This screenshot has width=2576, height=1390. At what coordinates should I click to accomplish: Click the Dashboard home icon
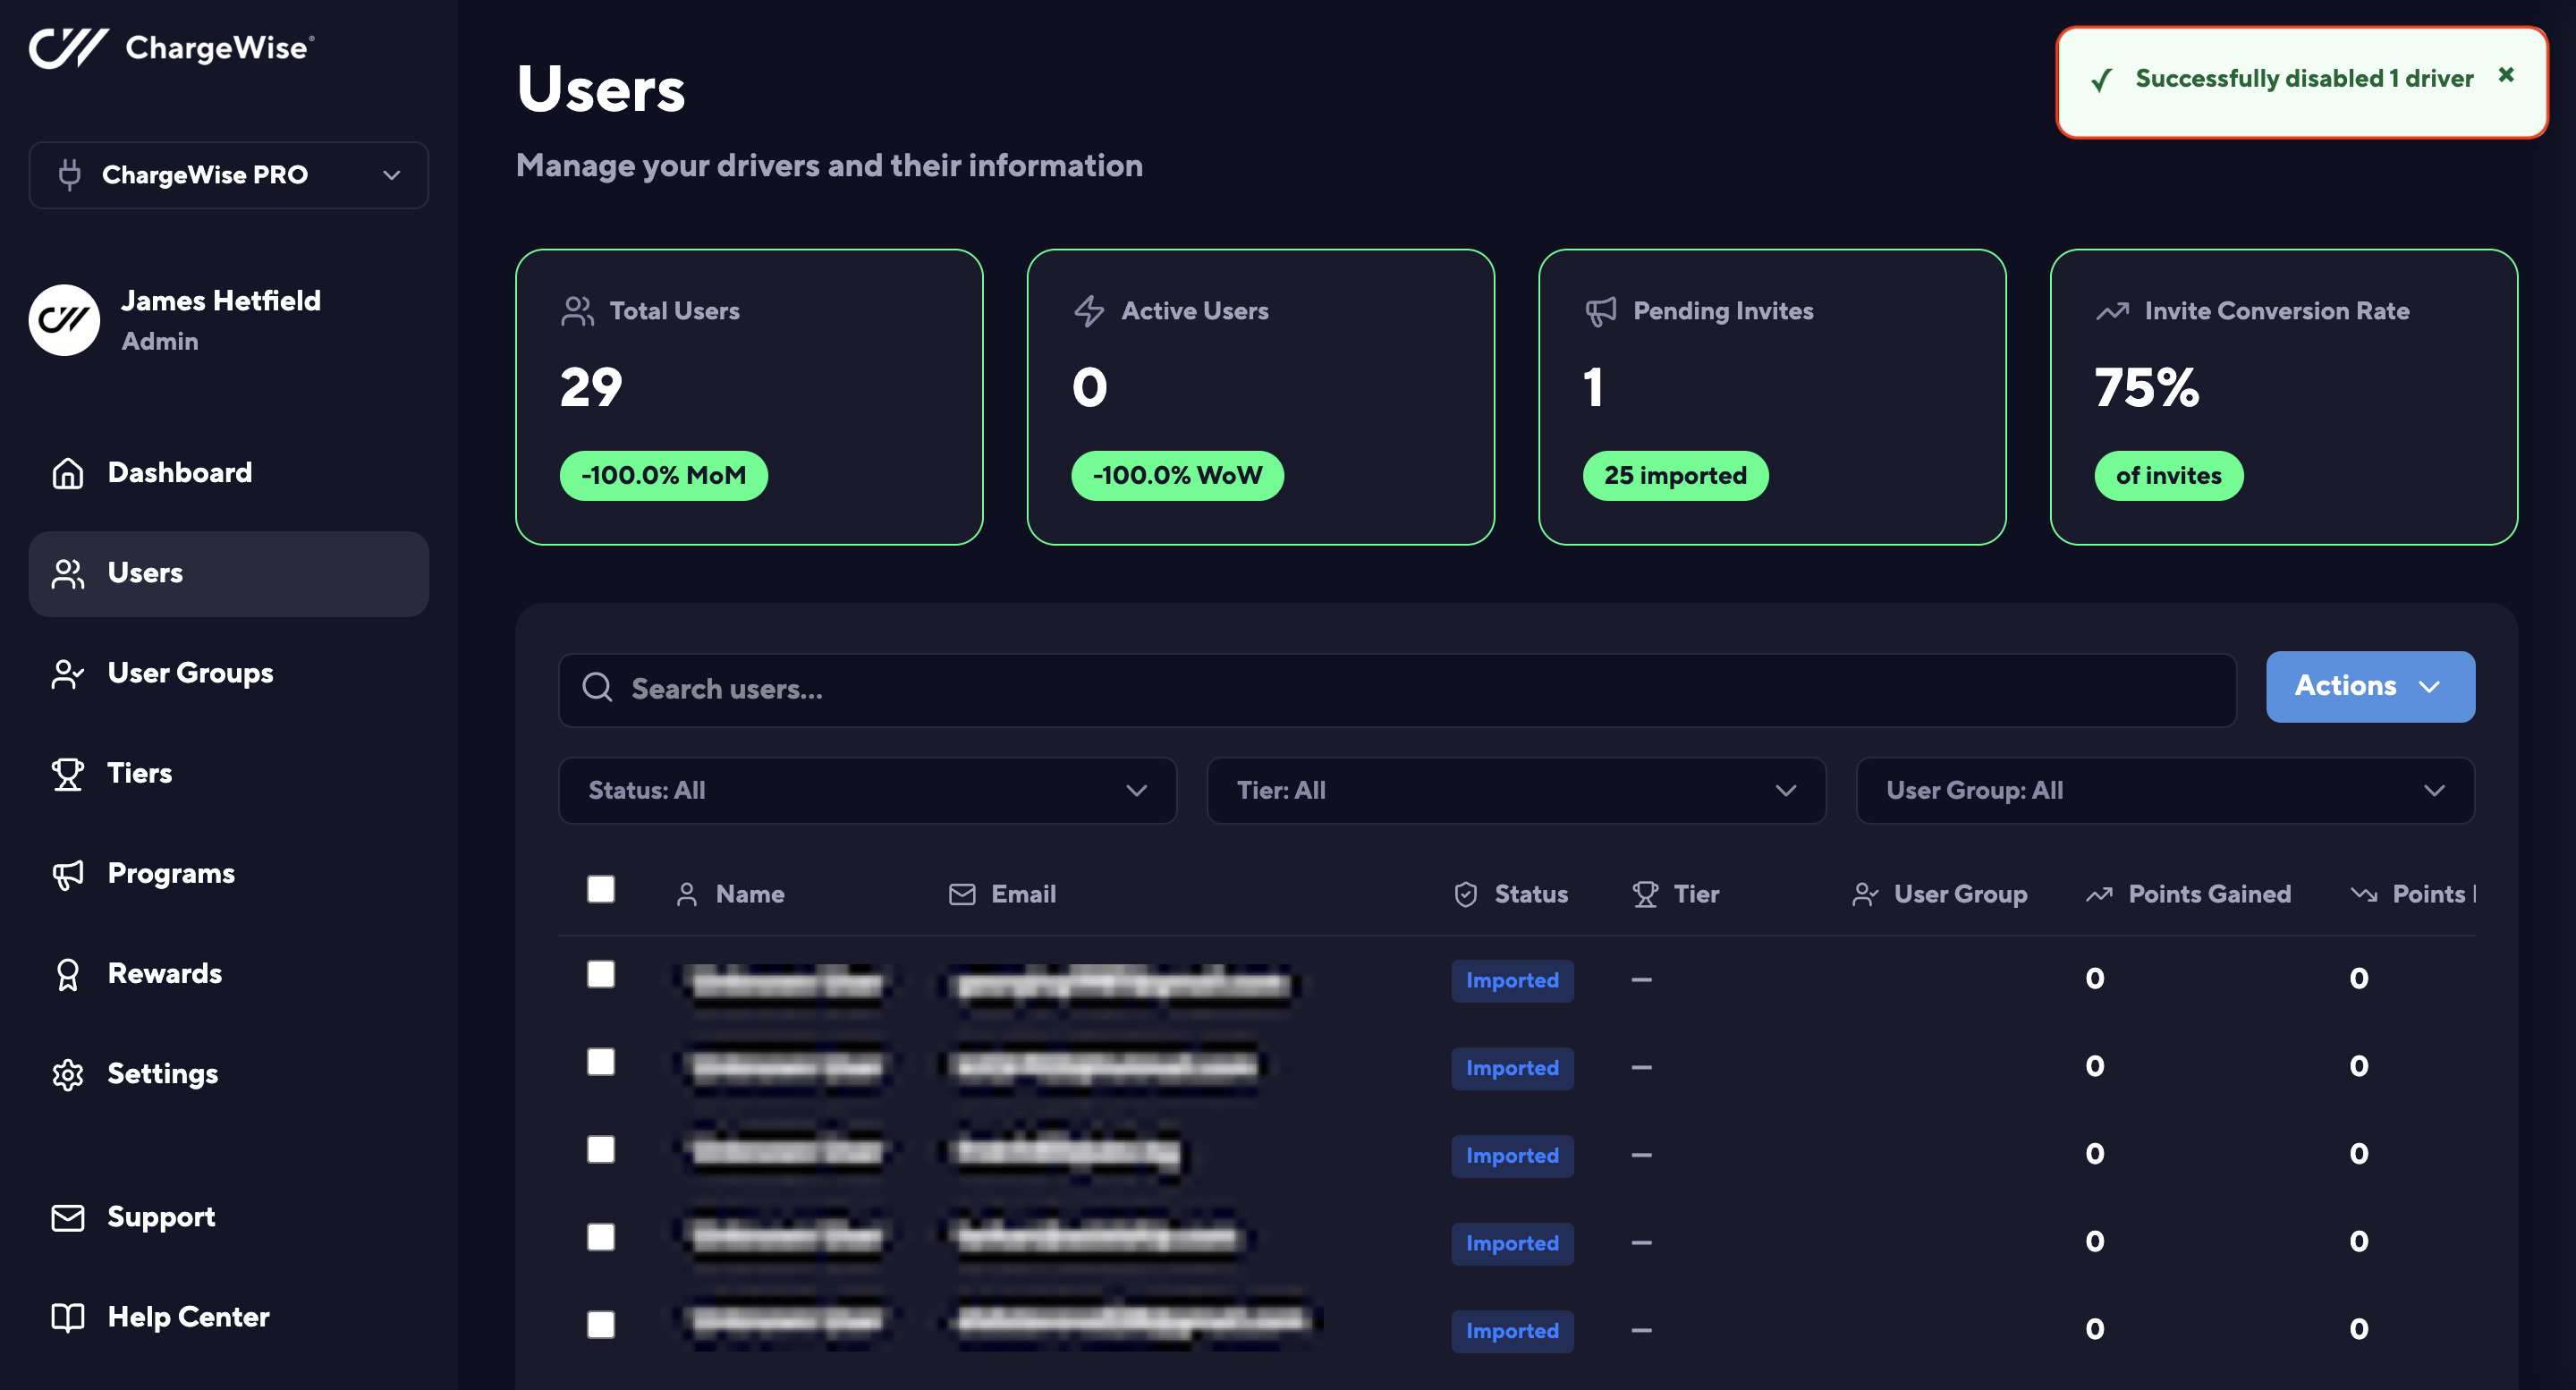click(x=67, y=473)
